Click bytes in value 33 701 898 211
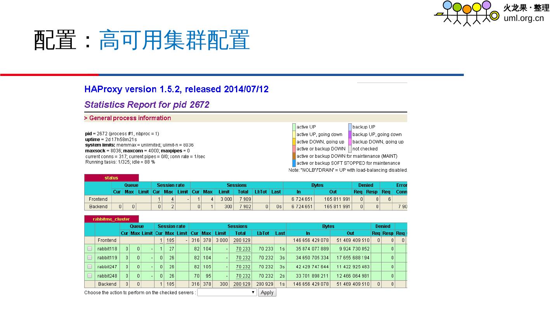Viewport: 559px width, 314px height. tap(312, 276)
